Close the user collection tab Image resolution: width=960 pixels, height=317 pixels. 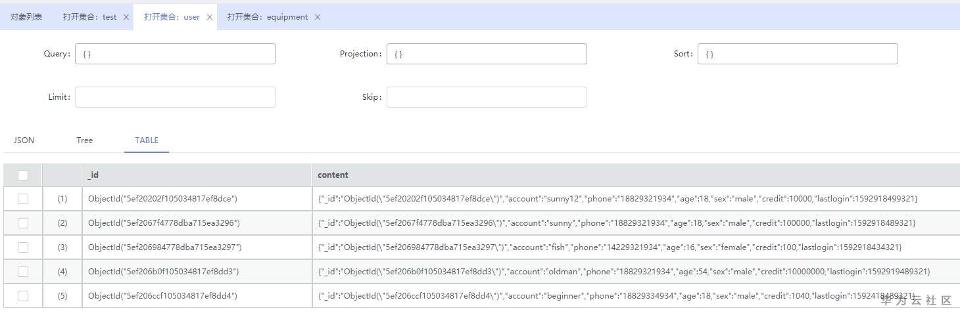[x=210, y=17]
